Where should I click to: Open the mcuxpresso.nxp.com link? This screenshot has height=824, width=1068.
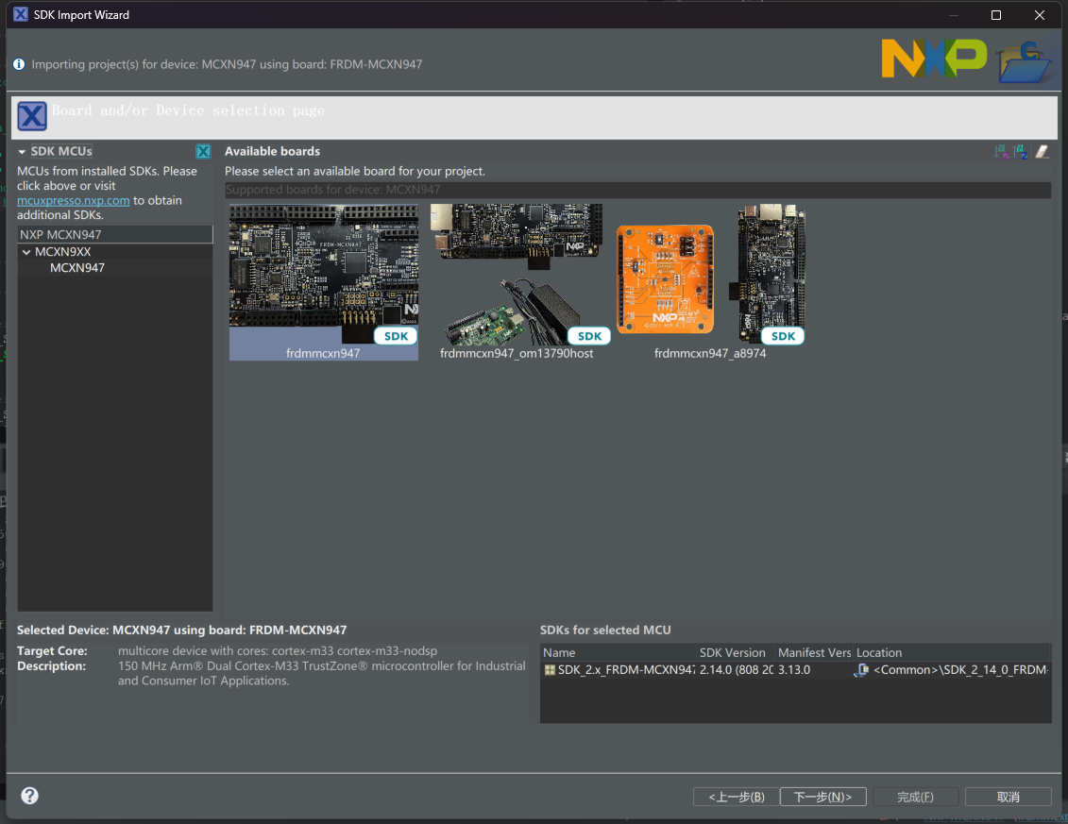click(x=74, y=201)
